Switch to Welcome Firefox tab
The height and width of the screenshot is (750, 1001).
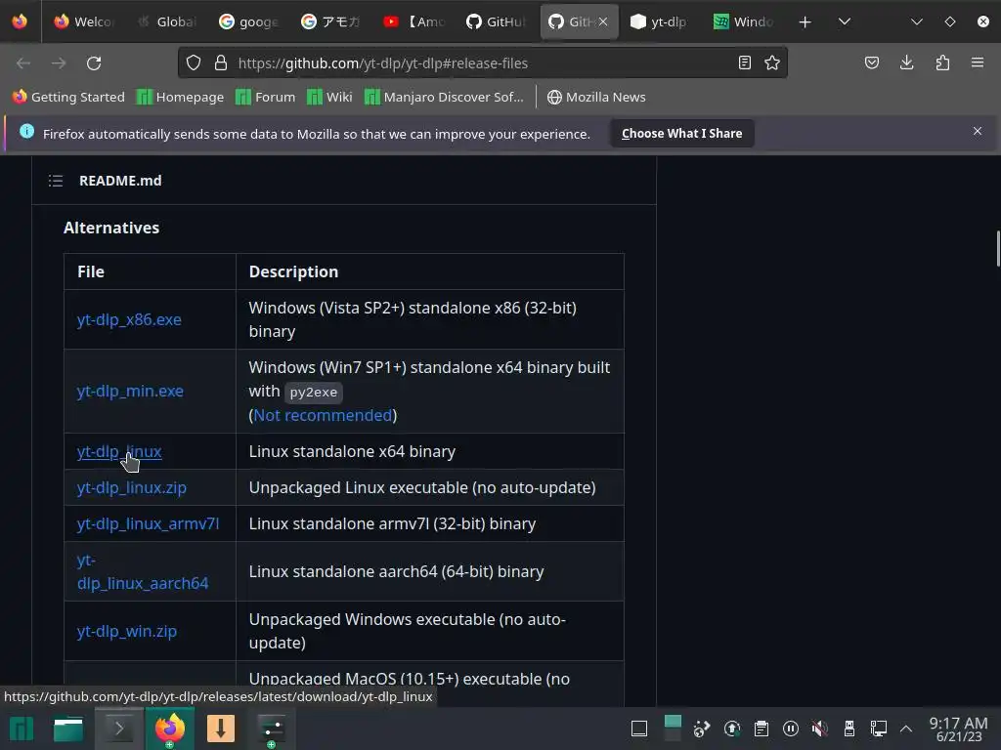tap(83, 21)
